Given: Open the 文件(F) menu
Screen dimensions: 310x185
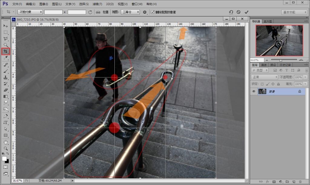Looking at the screenshot, I should pos(17,4).
